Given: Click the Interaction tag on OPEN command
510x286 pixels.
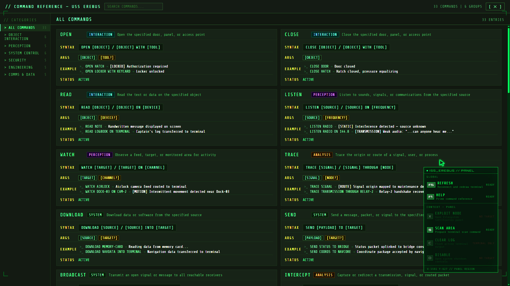Looking at the screenshot, I should pos(101,35).
